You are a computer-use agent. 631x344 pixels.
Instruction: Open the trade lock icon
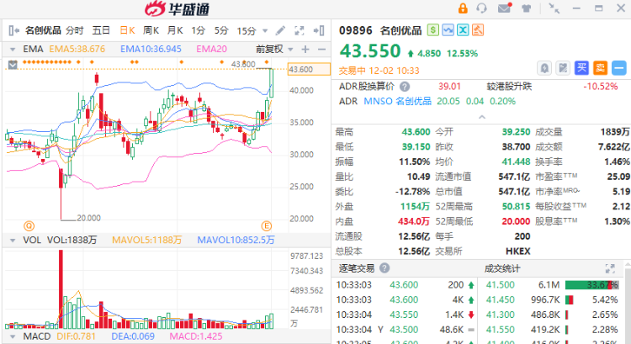[463, 8]
